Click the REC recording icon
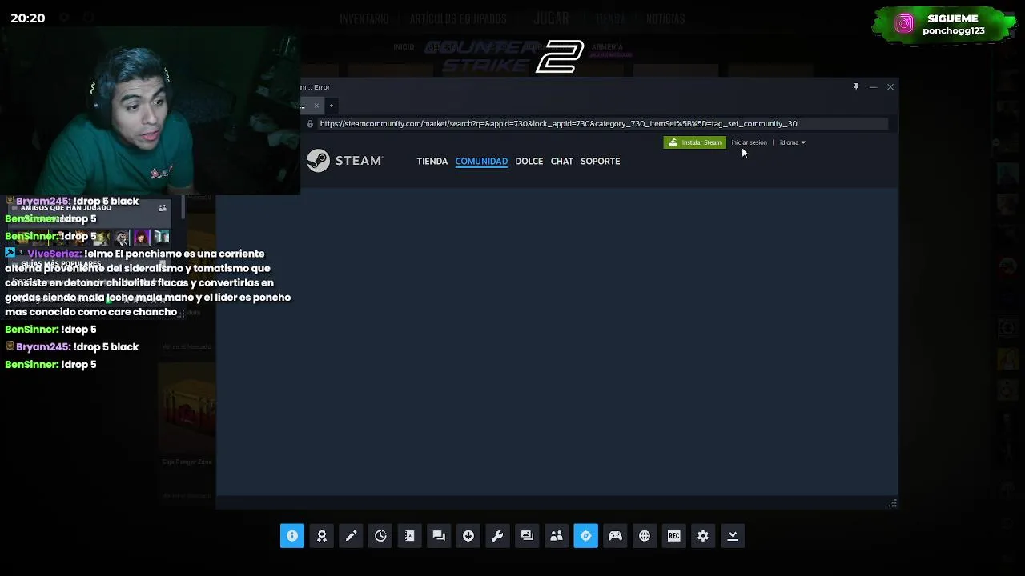 (x=674, y=536)
